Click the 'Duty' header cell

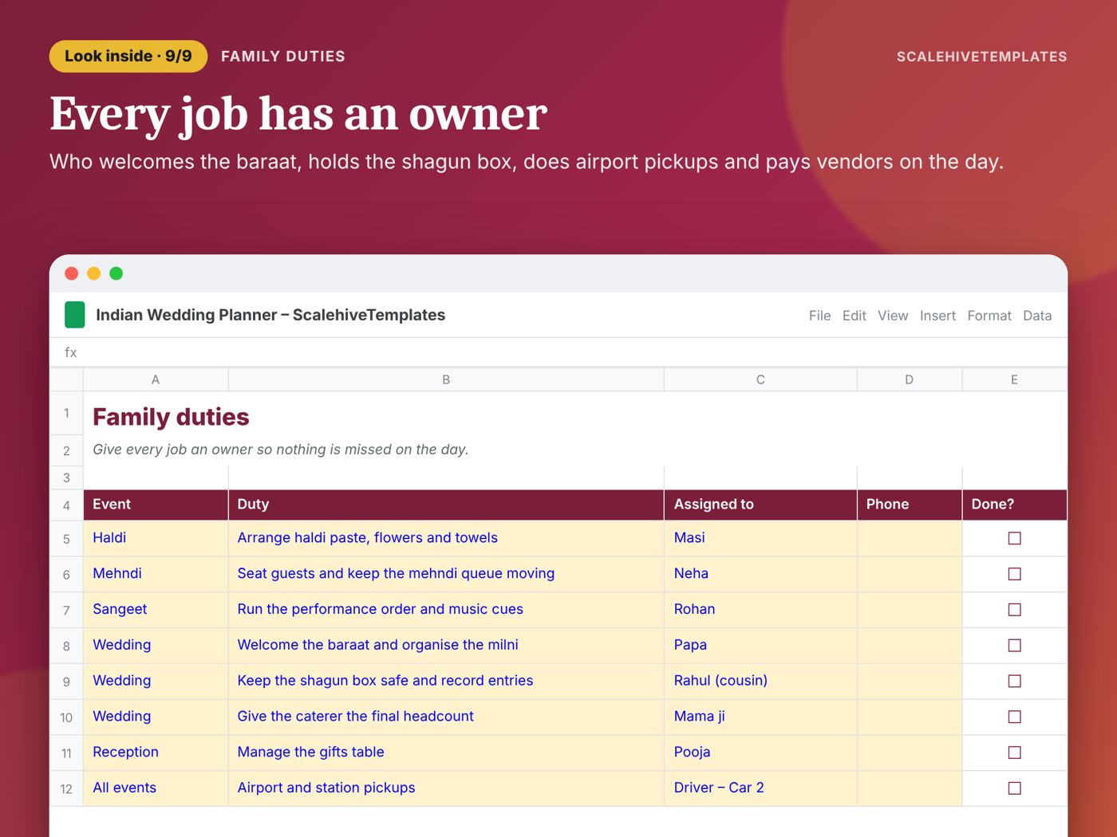446,505
